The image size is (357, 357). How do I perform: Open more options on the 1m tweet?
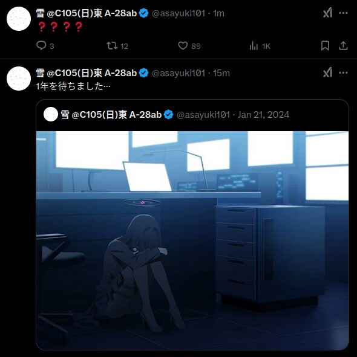pos(343,13)
